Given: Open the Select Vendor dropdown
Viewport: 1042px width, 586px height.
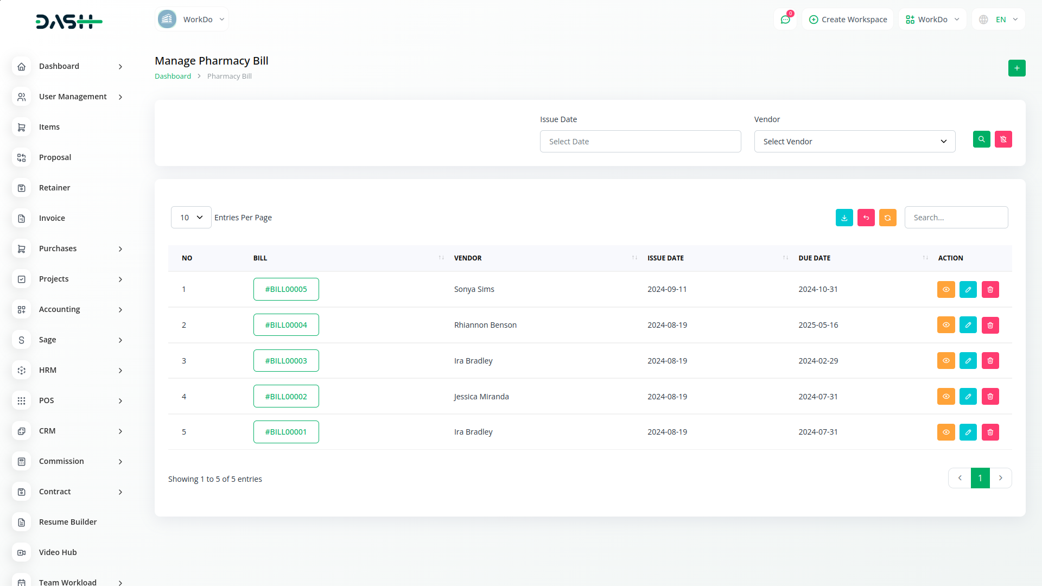Looking at the screenshot, I should coord(854,142).
